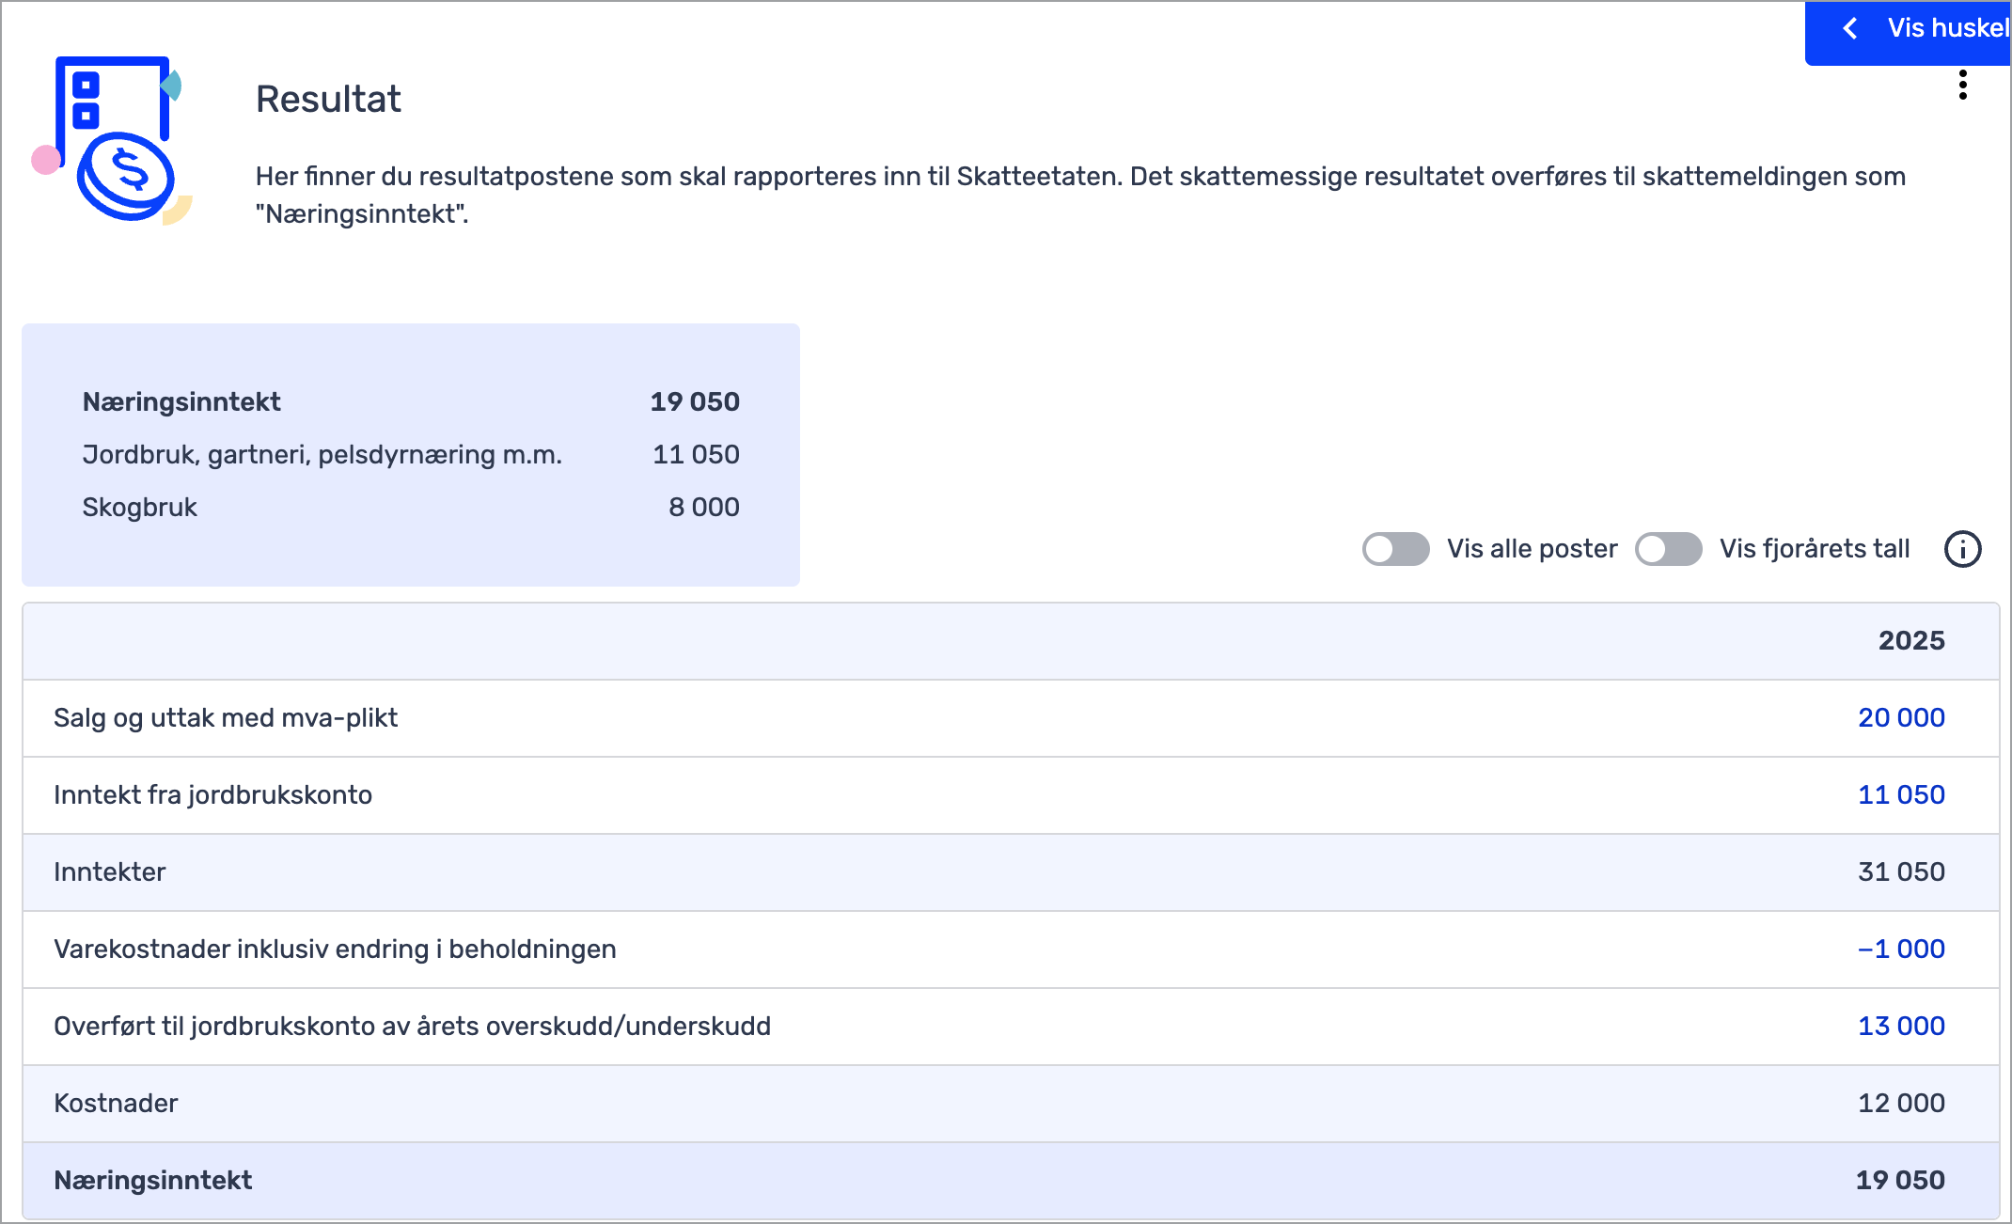Screen dimensions: 2012x1224
Task: Click the 2025 column header
Action: point(1910,641)
